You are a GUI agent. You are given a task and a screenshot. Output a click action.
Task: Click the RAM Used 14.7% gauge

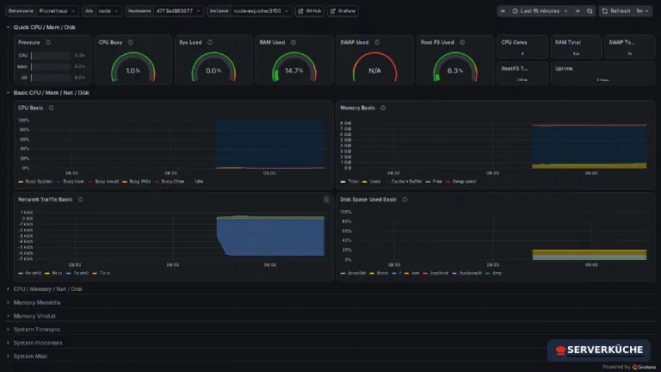293,67
